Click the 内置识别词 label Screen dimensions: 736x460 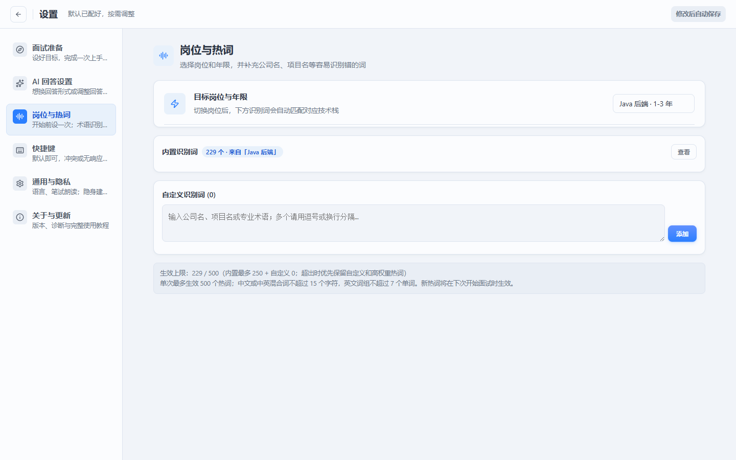coord(180,152)
